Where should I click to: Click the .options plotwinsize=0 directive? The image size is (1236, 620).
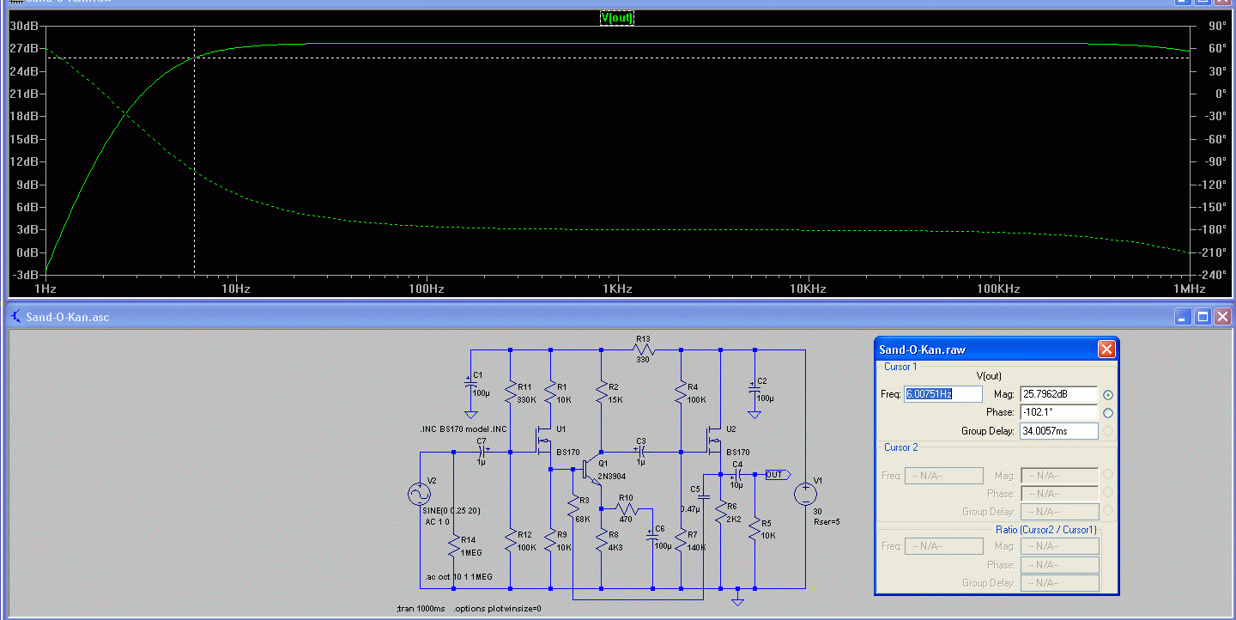[498, 609]
